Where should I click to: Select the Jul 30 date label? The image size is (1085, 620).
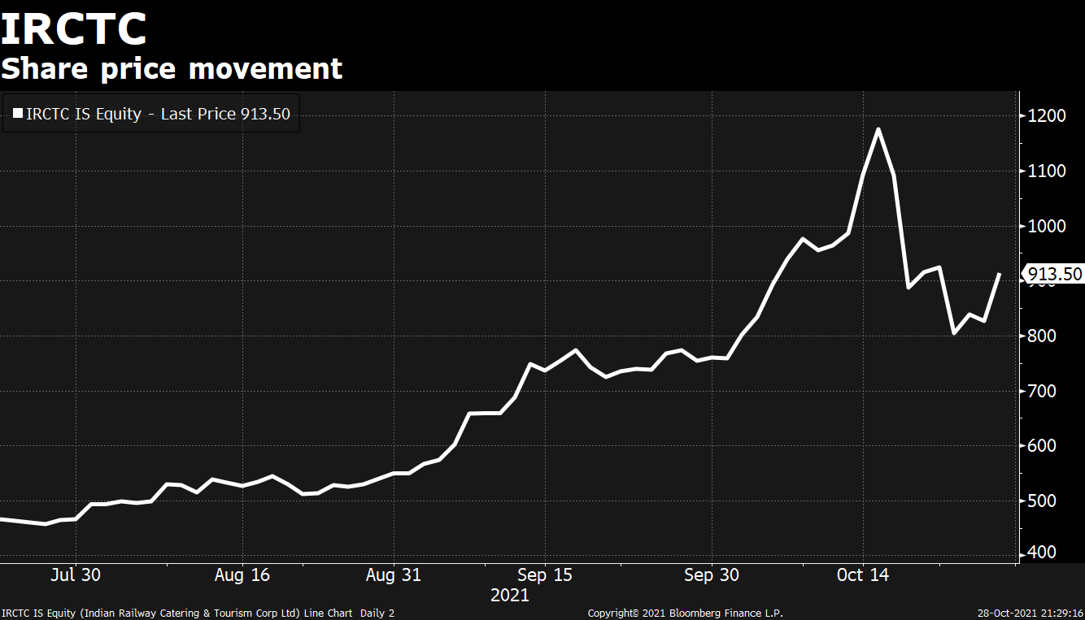coord(75,575)
